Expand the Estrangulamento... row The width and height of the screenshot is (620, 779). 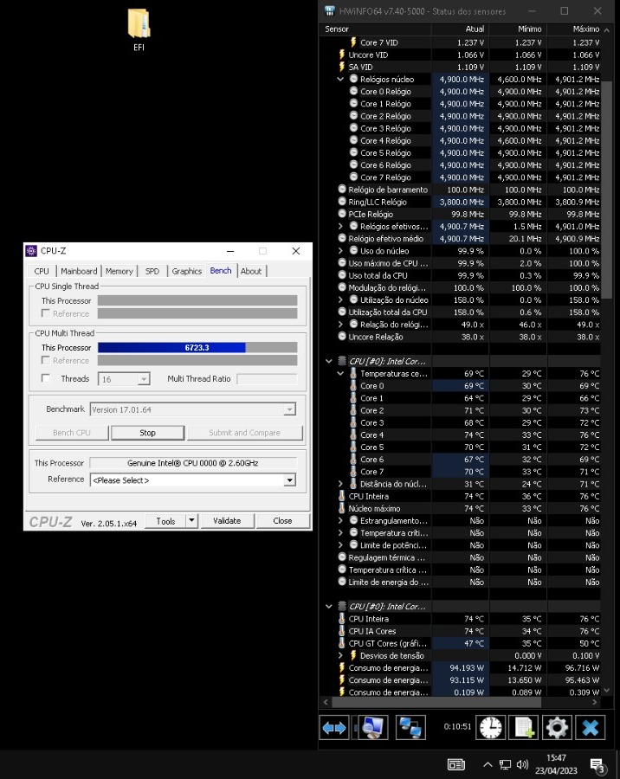coord(340,521)
